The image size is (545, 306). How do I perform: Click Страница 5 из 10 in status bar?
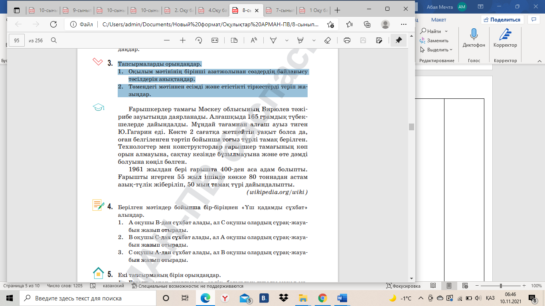[21, 286]
